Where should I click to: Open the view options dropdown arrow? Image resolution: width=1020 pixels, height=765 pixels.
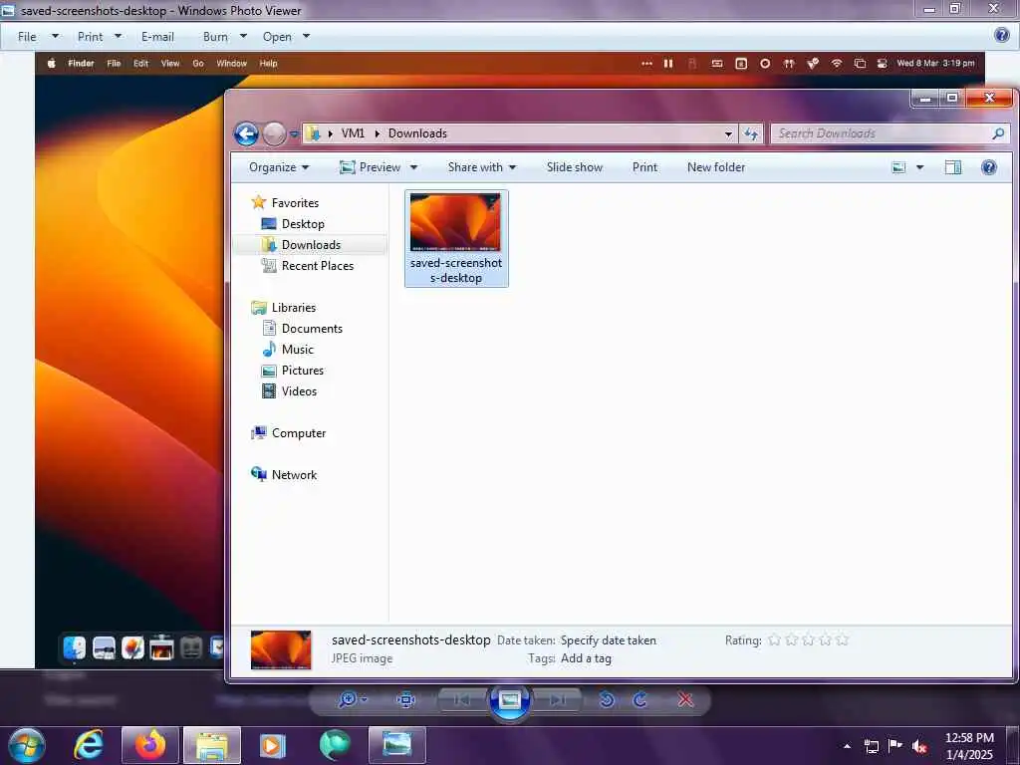click(919, 167)
